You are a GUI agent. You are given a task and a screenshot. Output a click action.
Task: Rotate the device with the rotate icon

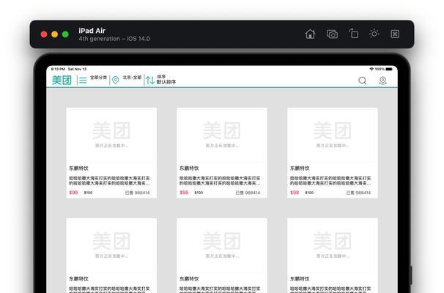coord(353,34)
